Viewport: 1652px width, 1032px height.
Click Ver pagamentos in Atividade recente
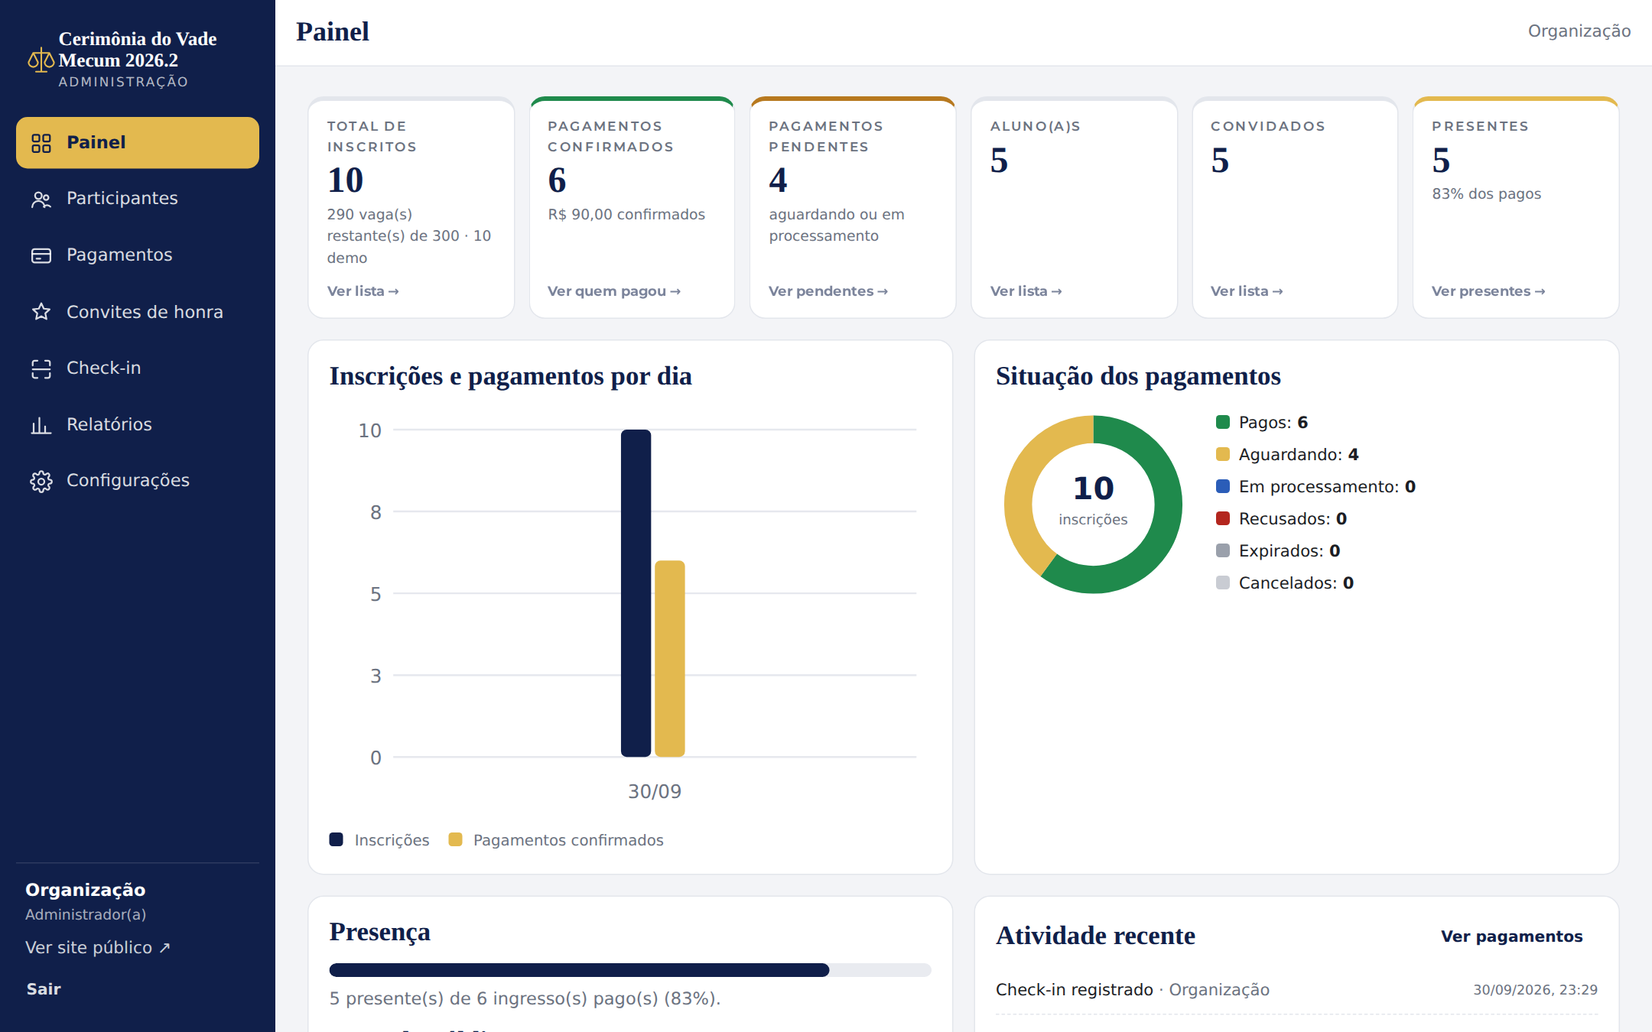(1511, 936)
